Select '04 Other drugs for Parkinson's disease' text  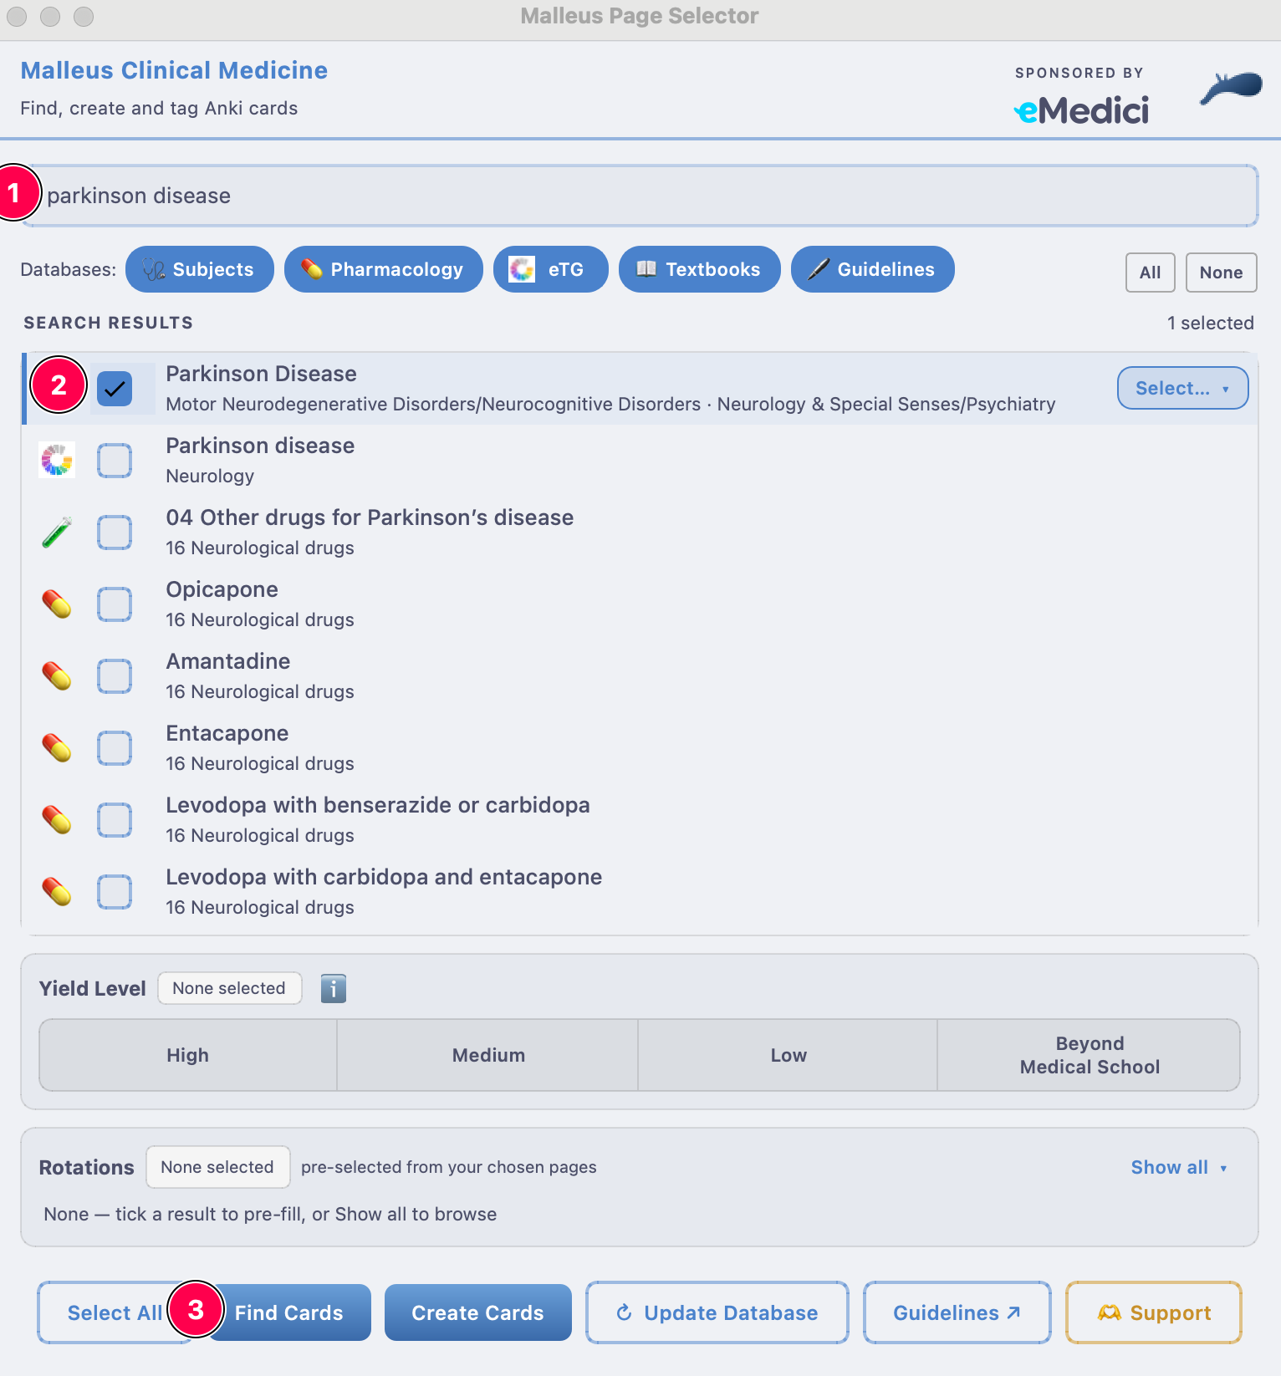[370, 517]
